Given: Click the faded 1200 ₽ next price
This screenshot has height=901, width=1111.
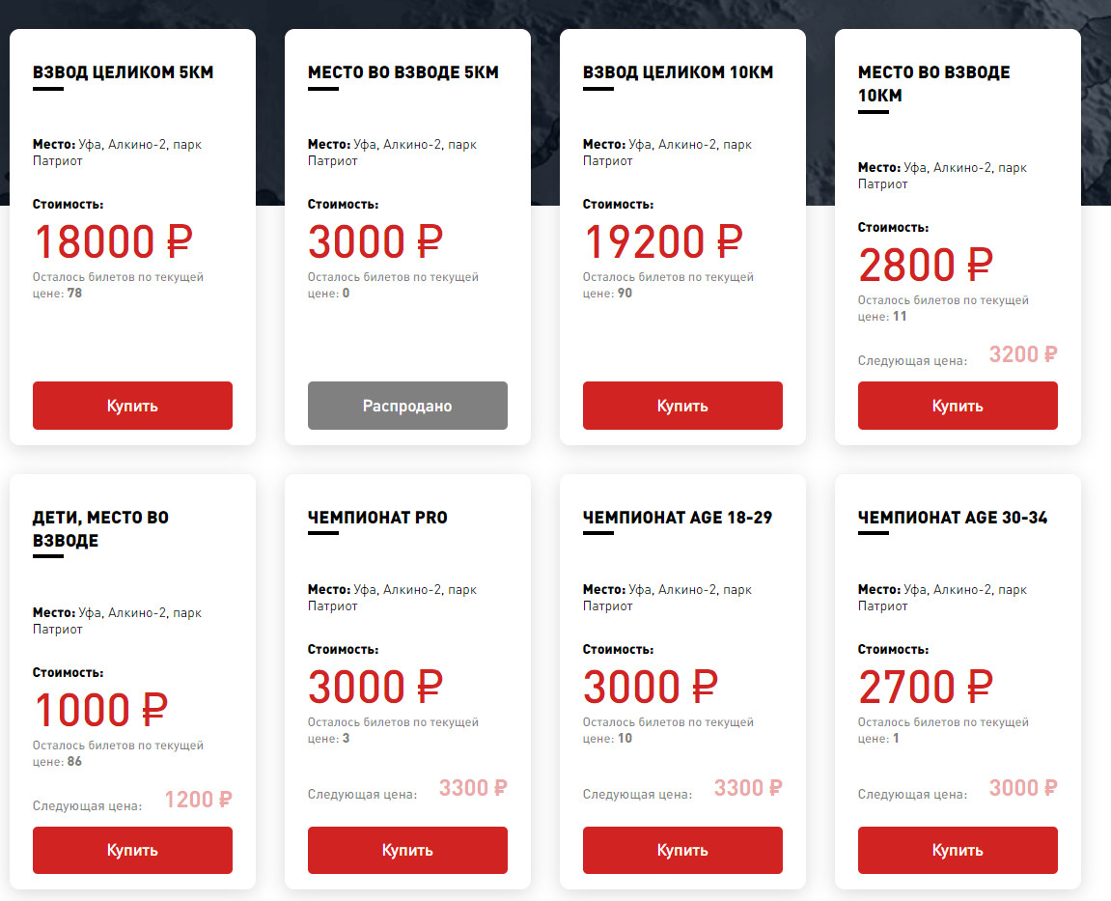Looking at the screenshot, I should point(198,800).
